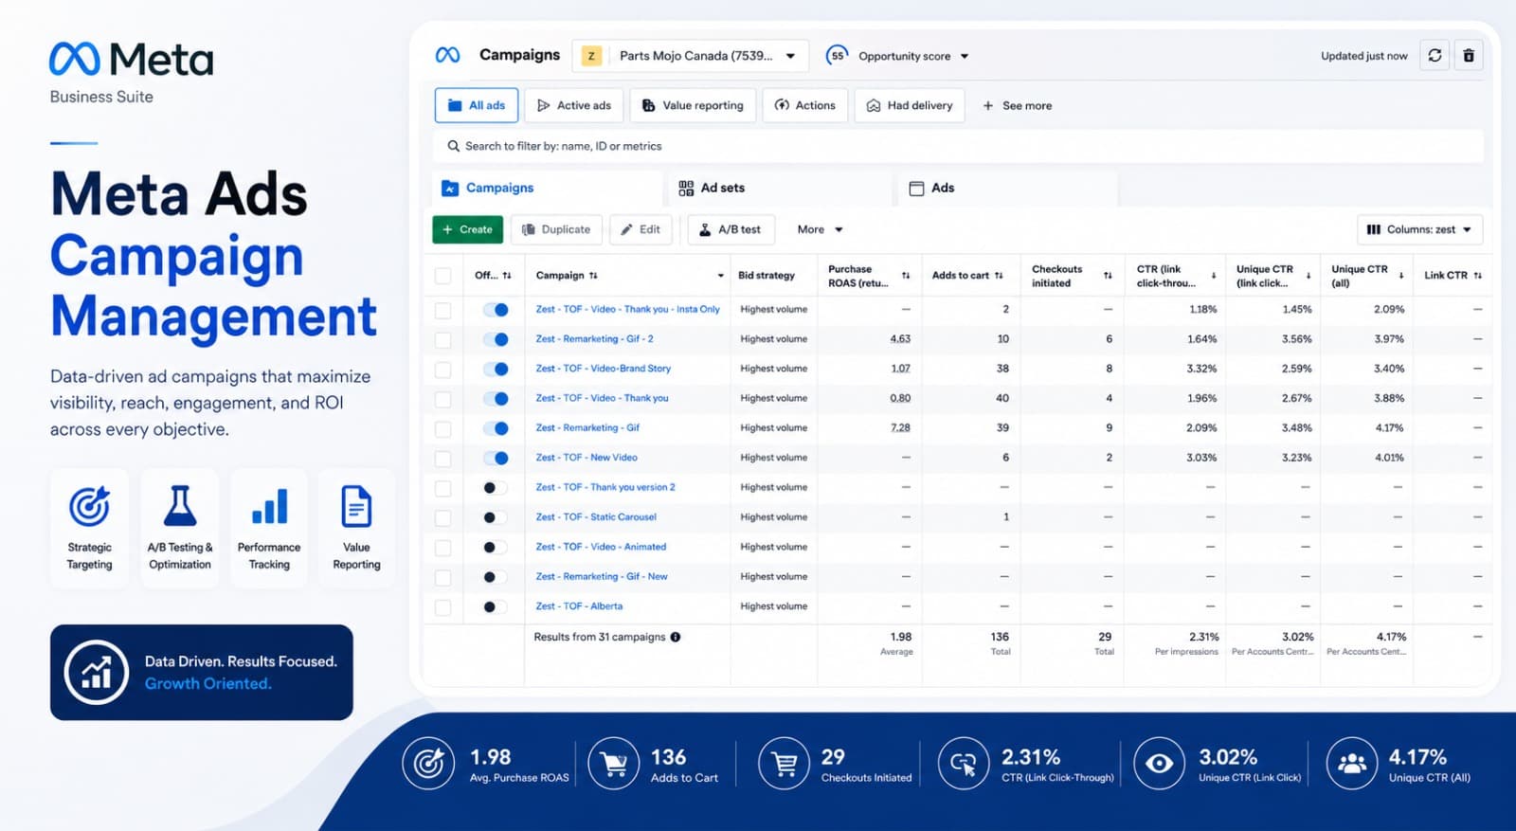Click the A/B Testing & Optimization flask icon
The image size is (1516, 831).
click(x=180, y=506)
